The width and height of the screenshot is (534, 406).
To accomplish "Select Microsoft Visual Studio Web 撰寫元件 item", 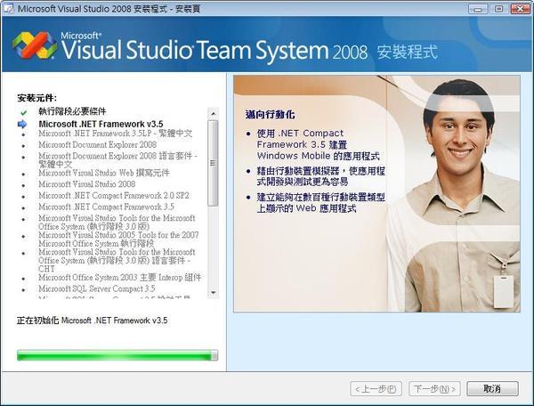I will point(104,173).
